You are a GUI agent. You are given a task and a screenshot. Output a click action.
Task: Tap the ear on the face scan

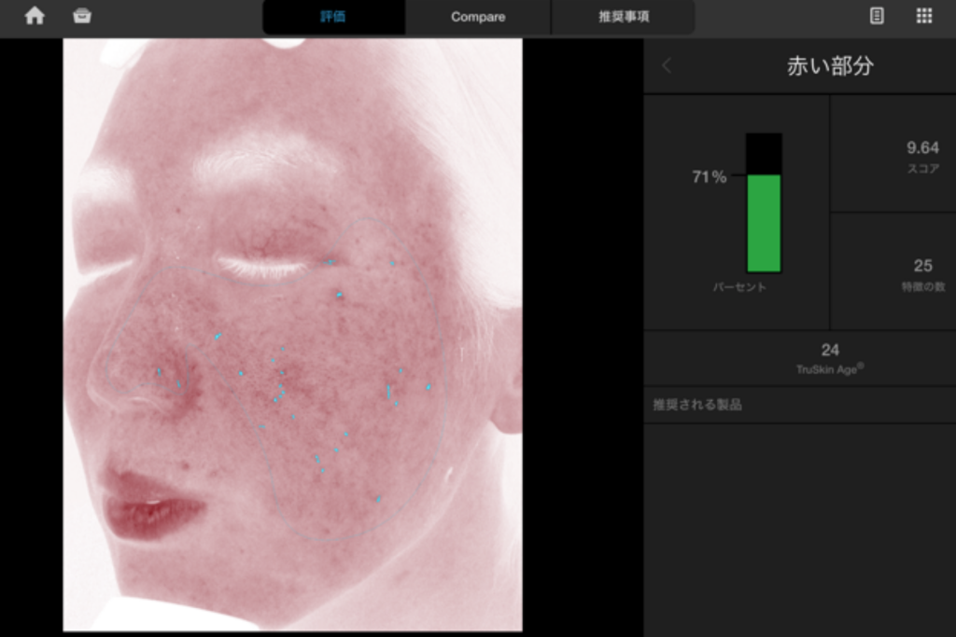[506, 373]
